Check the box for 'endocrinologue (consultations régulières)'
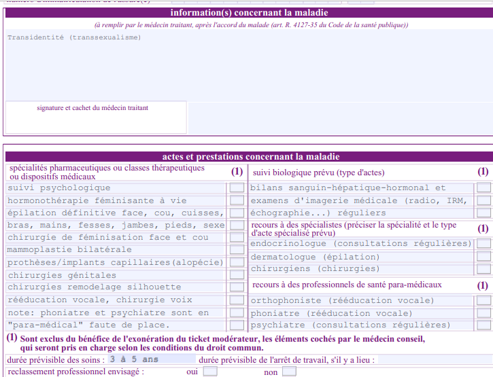493x377 pixels. pos(483,243)
